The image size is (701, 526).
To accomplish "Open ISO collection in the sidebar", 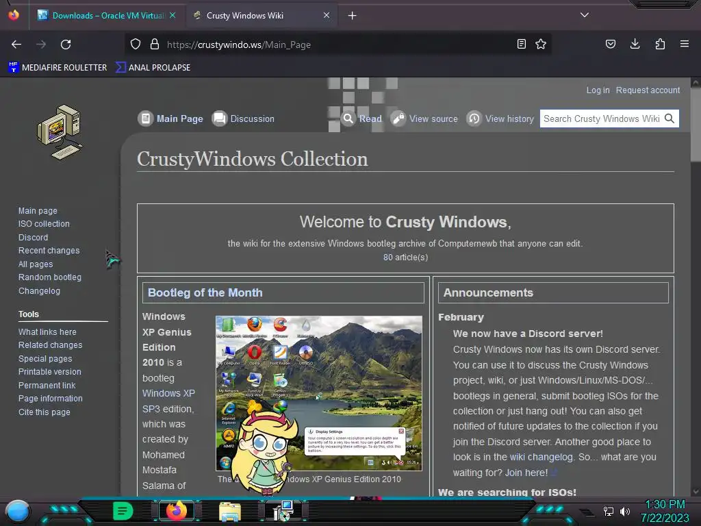I will point(44,224).
